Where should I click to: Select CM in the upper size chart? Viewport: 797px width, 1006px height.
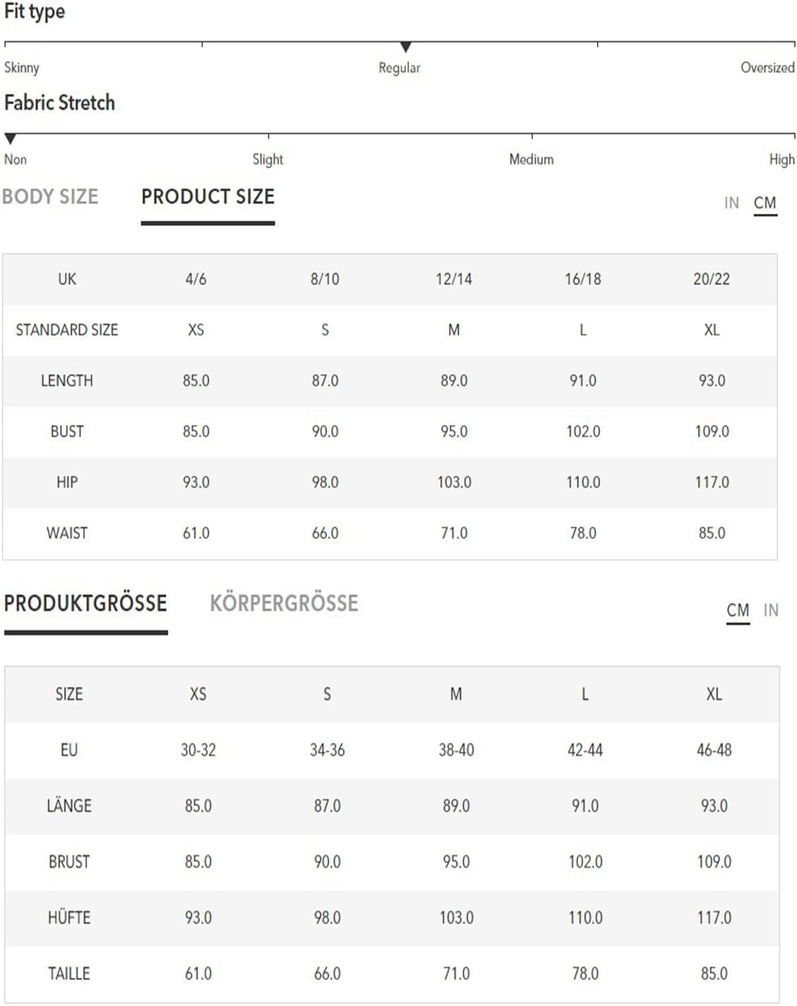pos(765,203)
